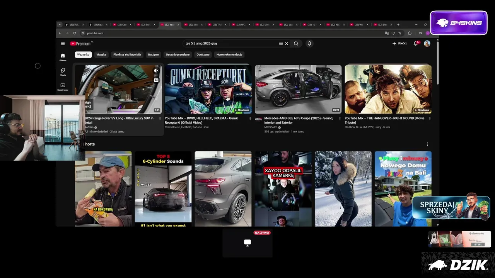Open options menu for Mercedes-AMG GLE video
This screenshot has height=278, width=495.
point(340,119)
